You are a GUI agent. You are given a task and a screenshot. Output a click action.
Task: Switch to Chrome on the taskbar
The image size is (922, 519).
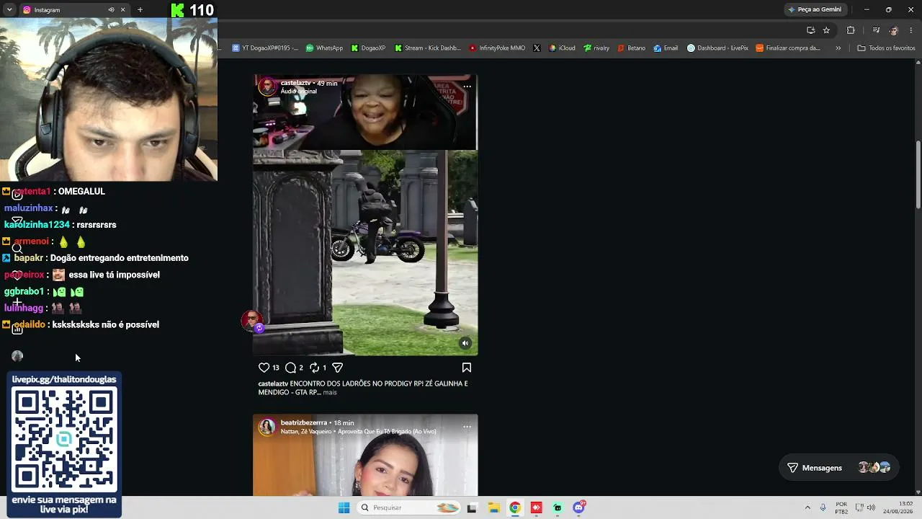[x=514, y=507]
